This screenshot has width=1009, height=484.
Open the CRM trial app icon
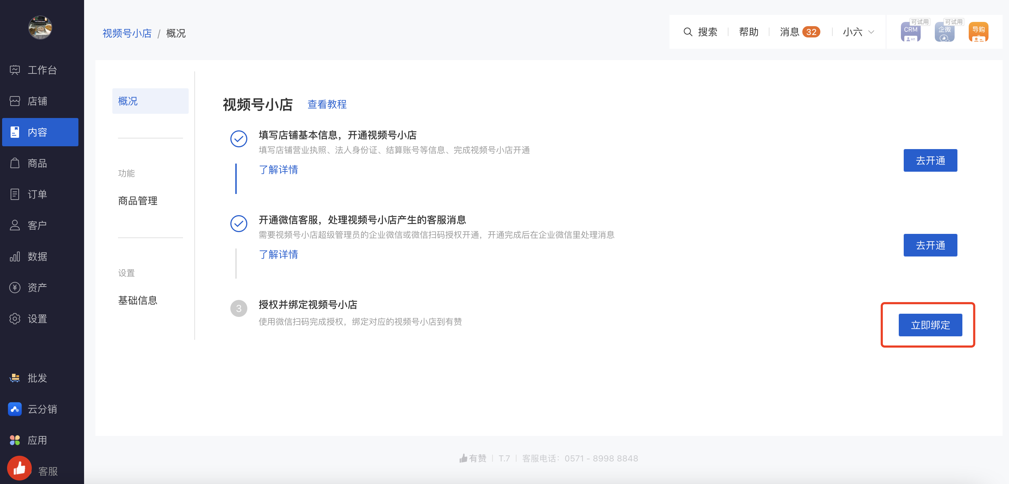point(911,32)
